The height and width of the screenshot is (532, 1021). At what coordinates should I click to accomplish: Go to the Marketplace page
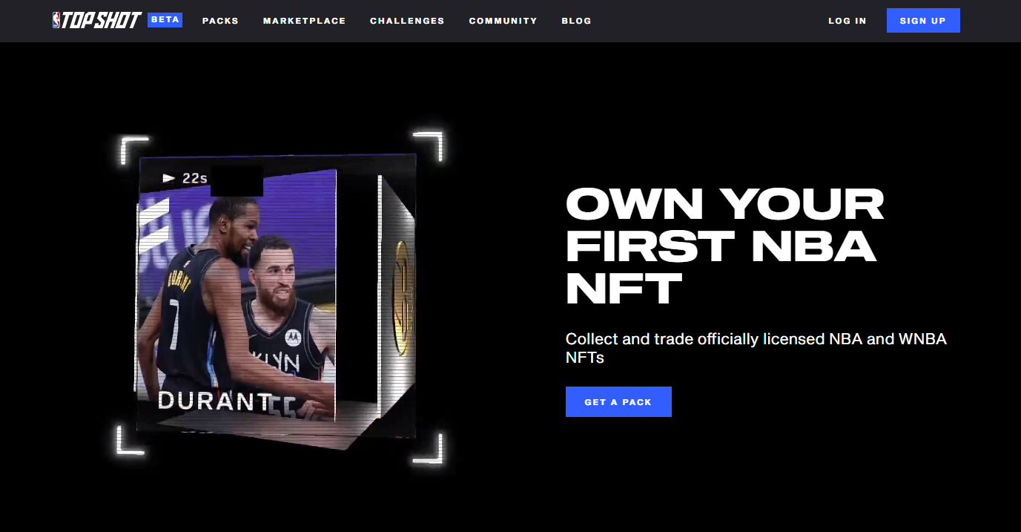click(x=304, y=21)
